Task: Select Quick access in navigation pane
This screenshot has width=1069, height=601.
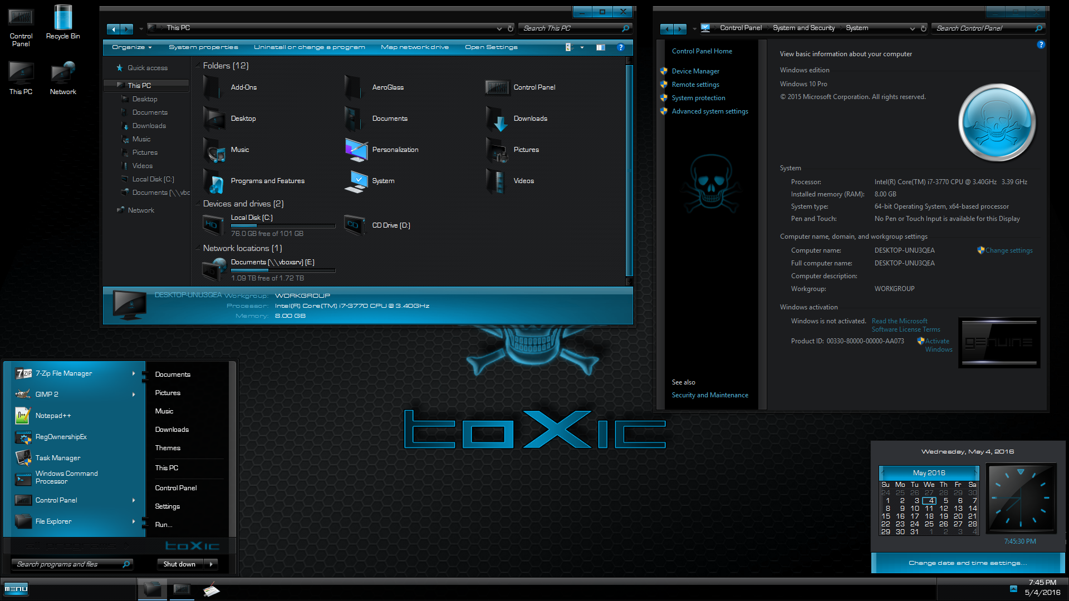Action: pyautogui.click(x=147, y=68)
